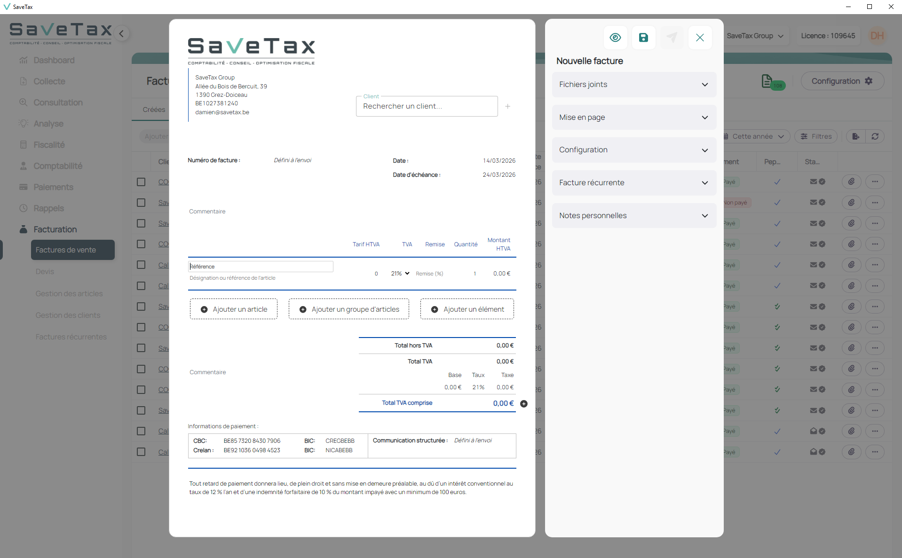The width and height of the screenshot is (902, 558).
Task: Click the paperclip icon in first row
Action: (x=851, y=182)
